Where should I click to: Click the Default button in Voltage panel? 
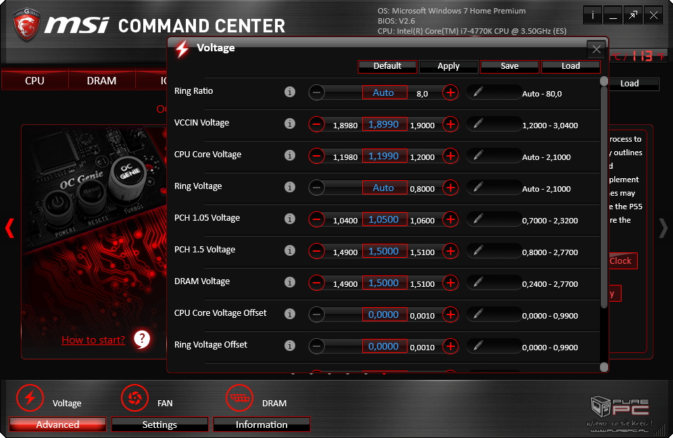coord(387,66)
